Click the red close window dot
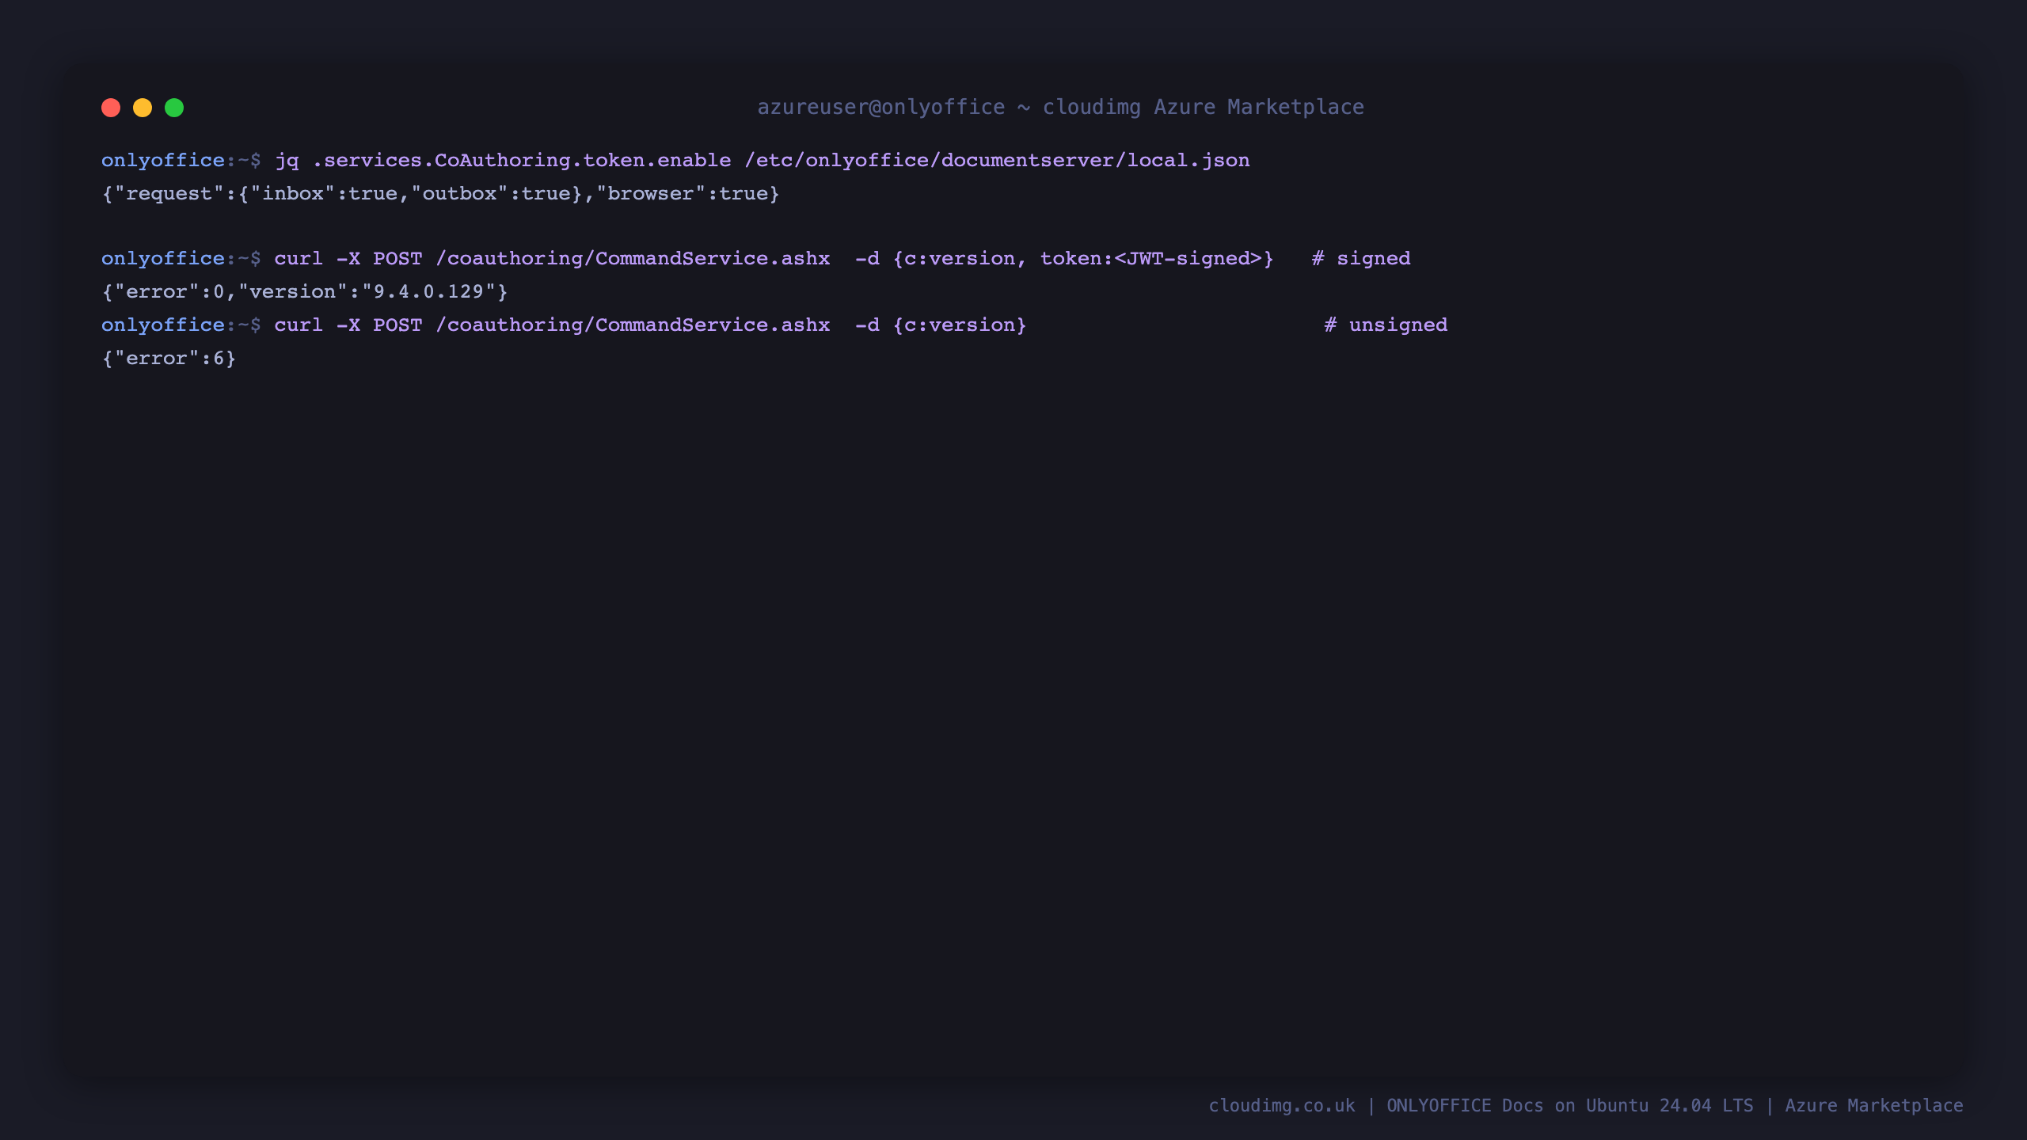Image resolution: width=2027 pixels, height=1140 pixels. coord(111,108)
